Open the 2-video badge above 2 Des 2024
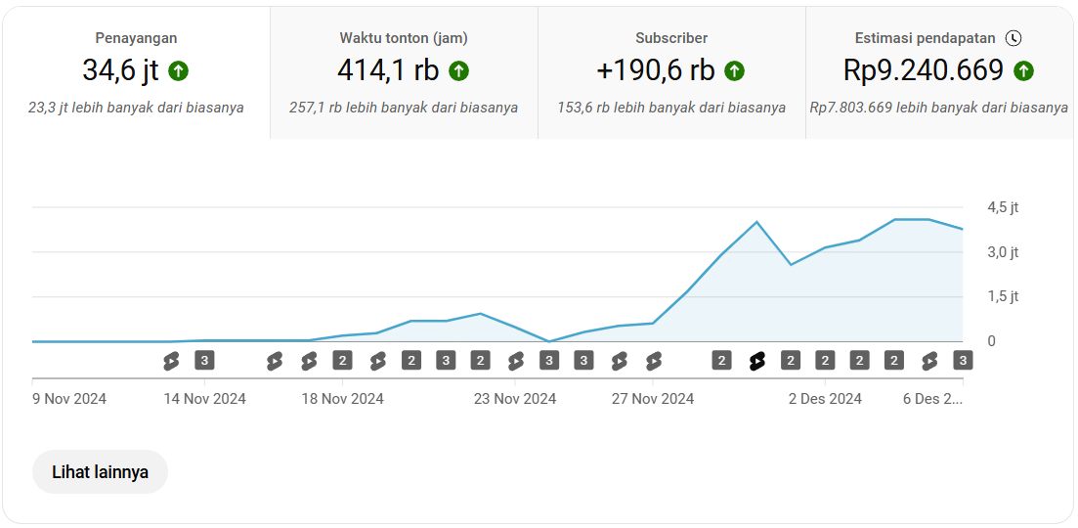 tap(825, 361)
